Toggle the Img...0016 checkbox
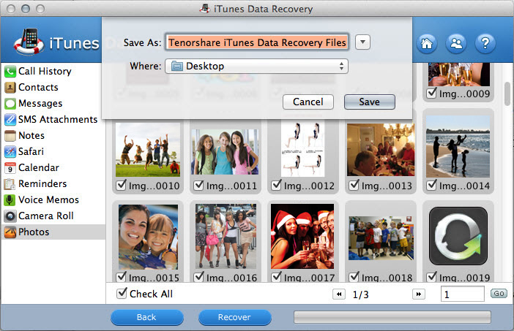 pyautogui.click(x=198, y=277)
